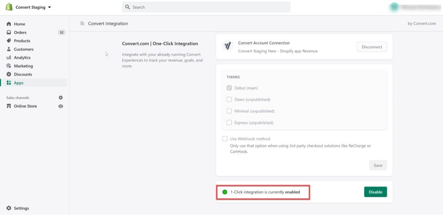Screen dimensions: 443x215
Task: Click the Analytics bar chart icon
Action: click(x=9, y=58)
